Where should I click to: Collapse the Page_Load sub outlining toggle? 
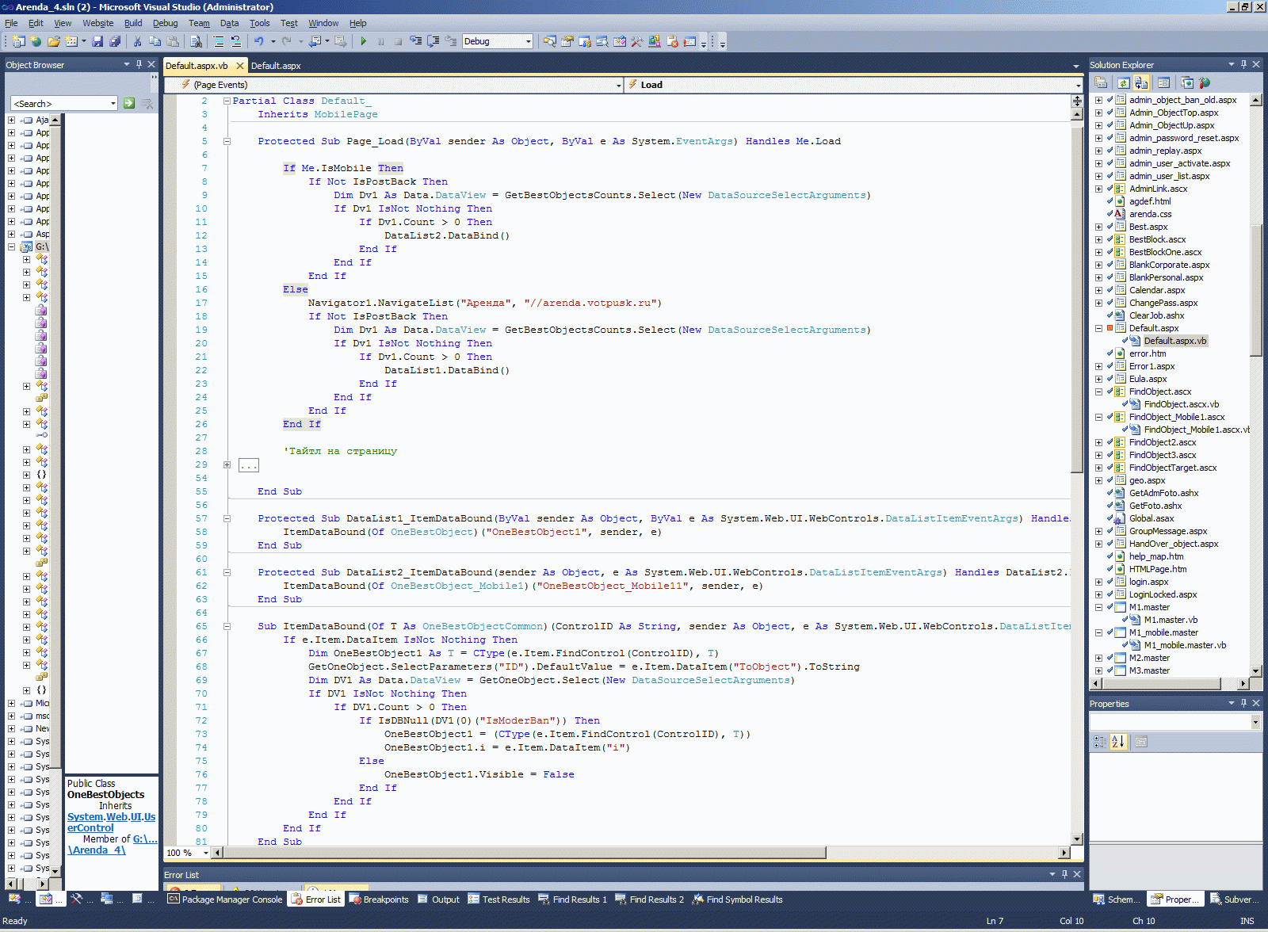tap(227, 142)
